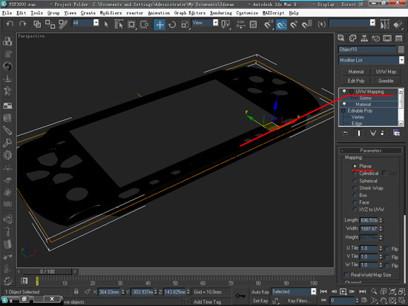Open Select by Name tool
Screen dimensions: 408x306
[119, 24]
